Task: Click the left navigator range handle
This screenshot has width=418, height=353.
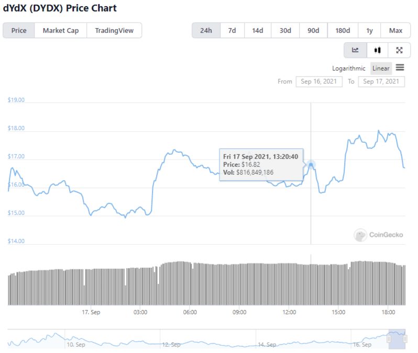Action: [x=389, y=339]
